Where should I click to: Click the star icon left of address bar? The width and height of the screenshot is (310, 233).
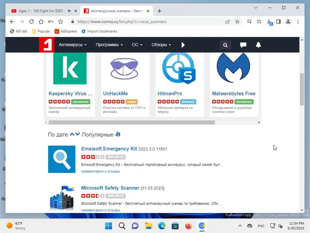(x=61, y=22)
